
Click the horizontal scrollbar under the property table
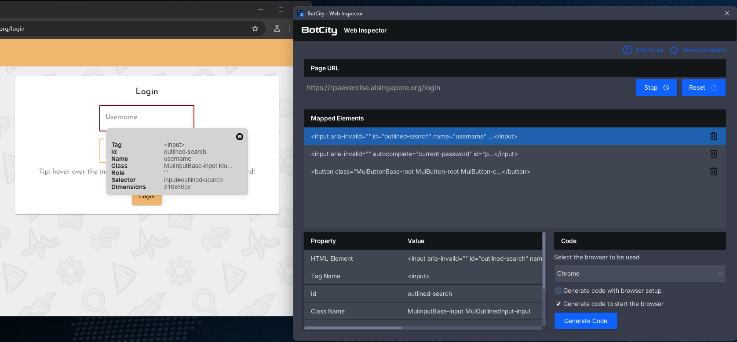click(x=353, y=327)
